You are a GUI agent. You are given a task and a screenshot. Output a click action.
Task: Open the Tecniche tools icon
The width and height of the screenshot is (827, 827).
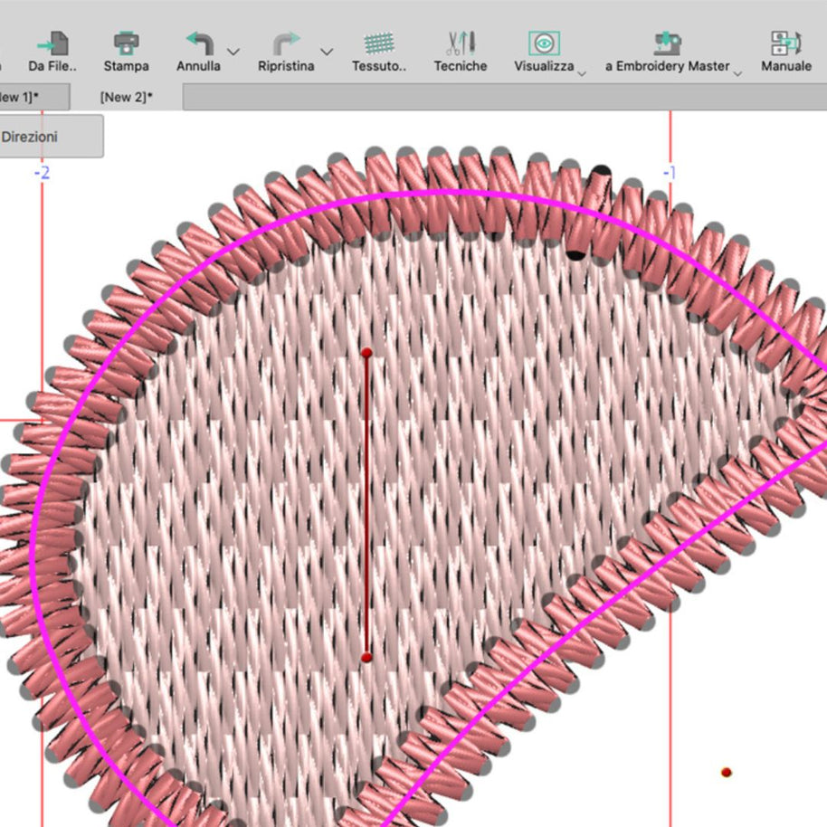[460, 43]
